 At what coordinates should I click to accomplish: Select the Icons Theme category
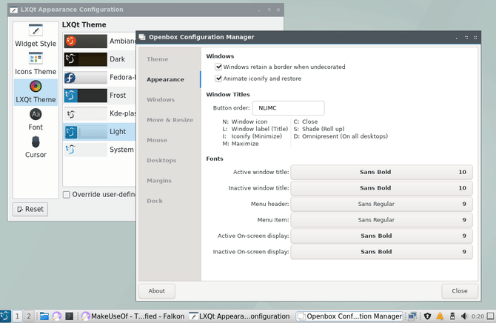(x=36, y=63)
